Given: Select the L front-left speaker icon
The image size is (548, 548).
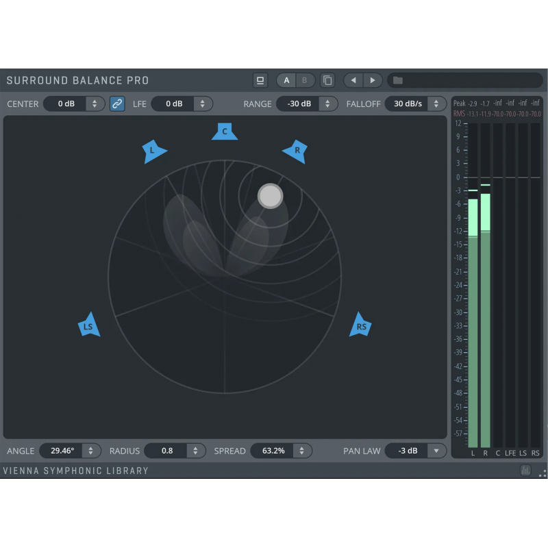Looking at the screenshot, I should [153, 150].
